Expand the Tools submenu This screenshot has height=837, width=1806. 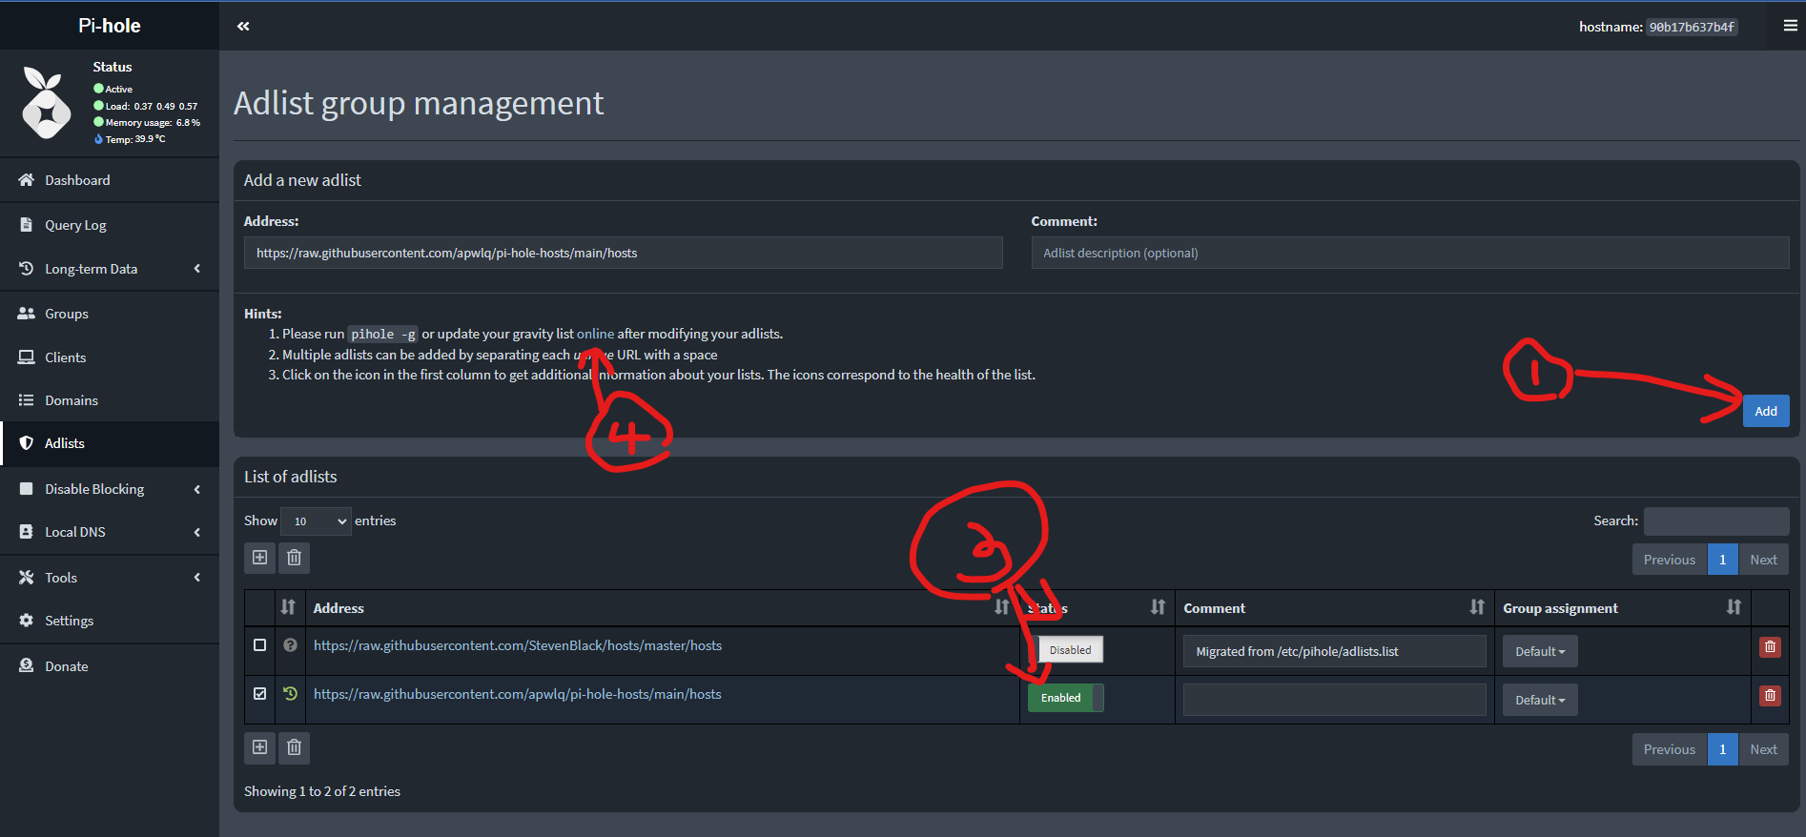110,578
